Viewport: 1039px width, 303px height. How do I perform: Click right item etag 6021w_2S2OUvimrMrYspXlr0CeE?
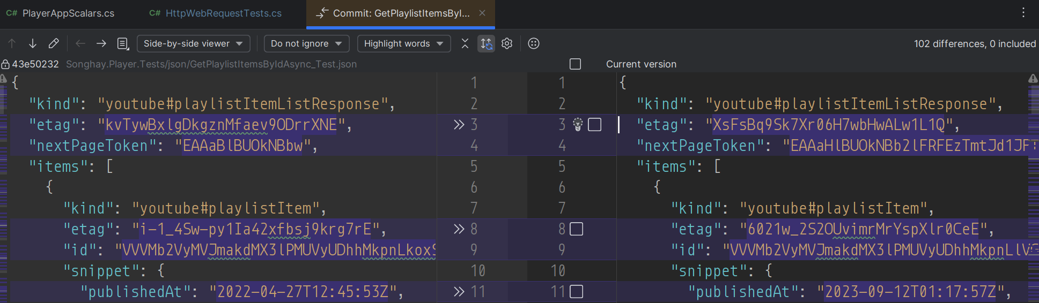tap(863, 229)
